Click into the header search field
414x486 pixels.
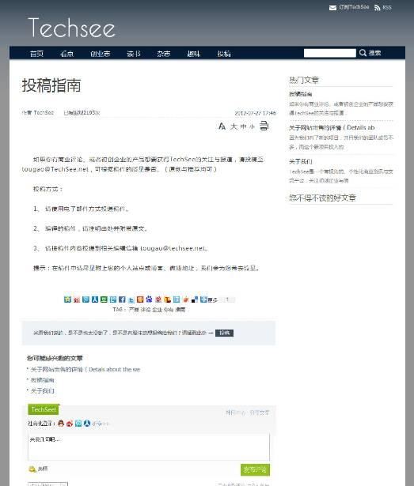coord(330,53)
